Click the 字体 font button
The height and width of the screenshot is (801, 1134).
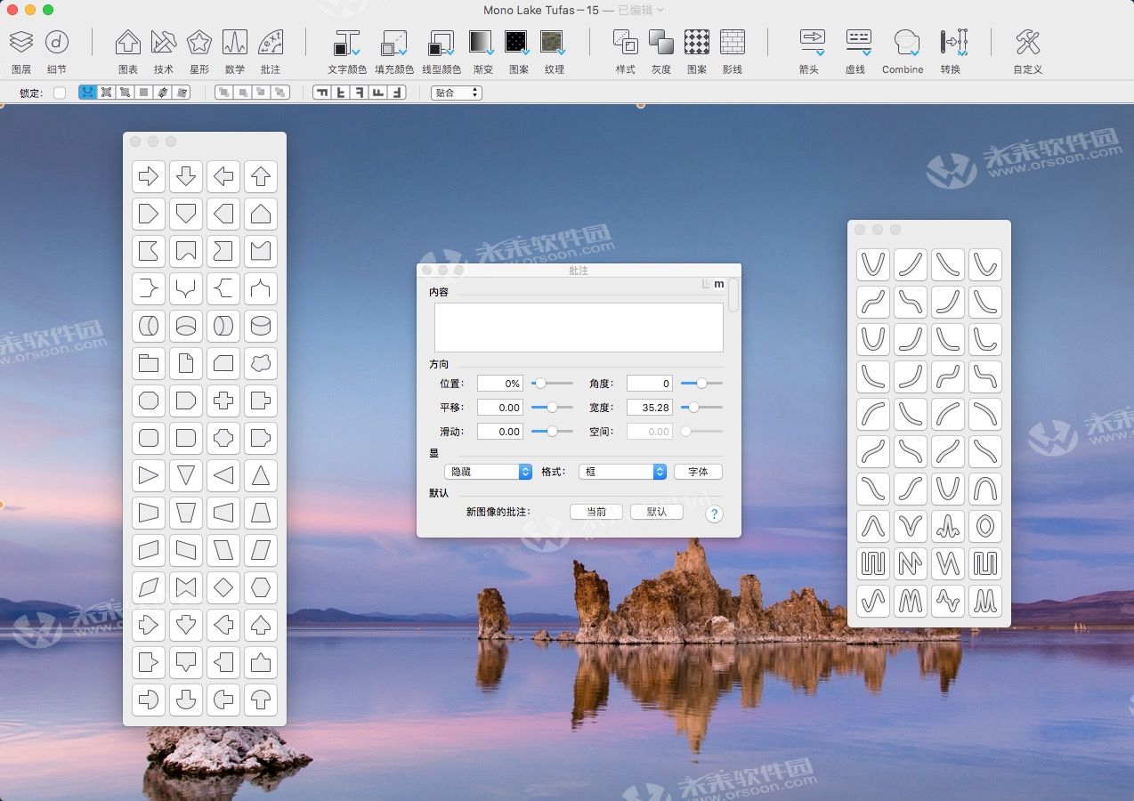[x=698, y=472]
